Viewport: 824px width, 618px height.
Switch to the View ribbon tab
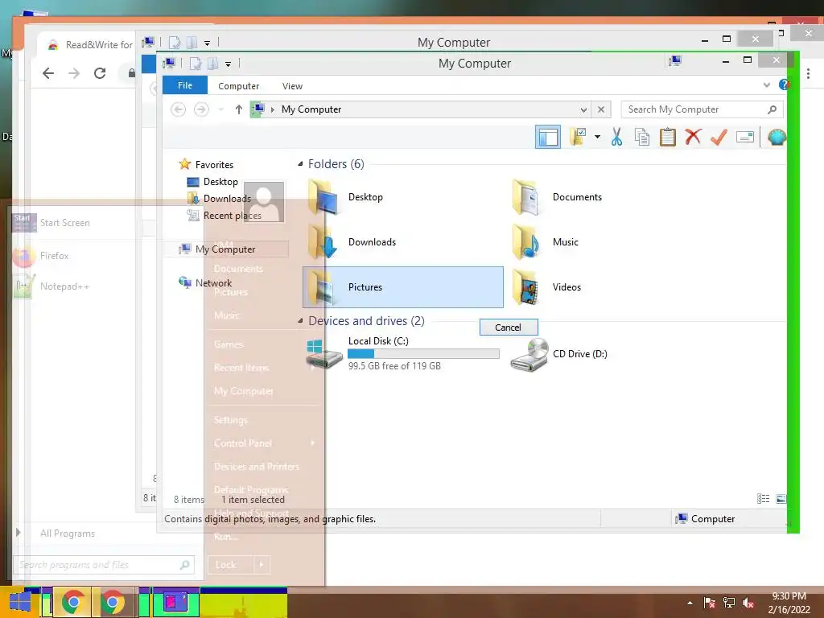click(x=292, y=85)
